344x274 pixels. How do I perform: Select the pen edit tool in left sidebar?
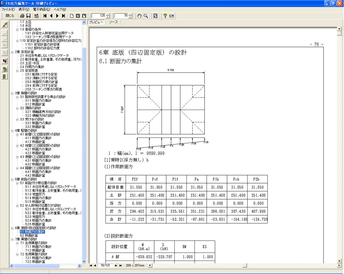[5, 24]
